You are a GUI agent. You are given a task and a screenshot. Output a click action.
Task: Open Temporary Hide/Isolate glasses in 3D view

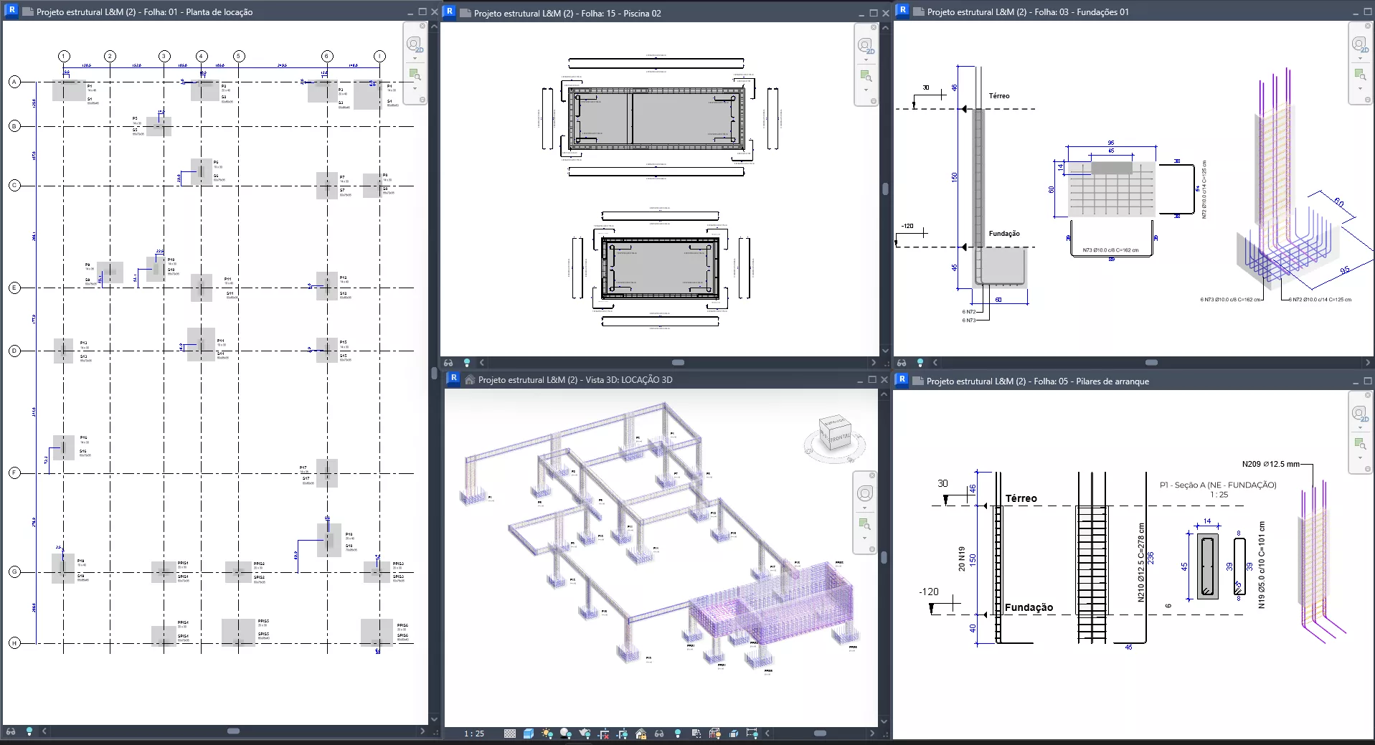[659, 734]
